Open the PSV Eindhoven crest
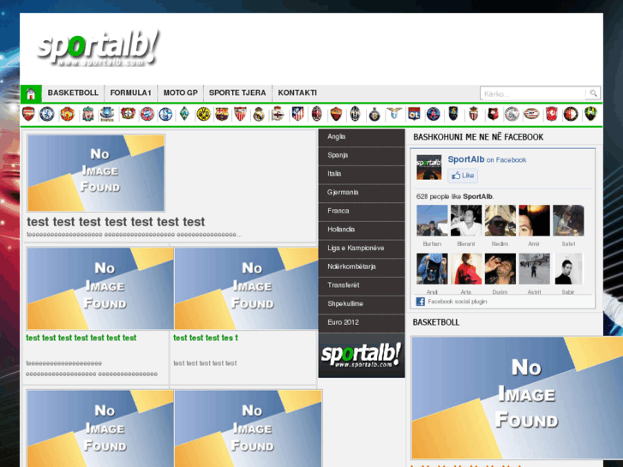This screenshot has width=623, height=467. click(531, 114)
